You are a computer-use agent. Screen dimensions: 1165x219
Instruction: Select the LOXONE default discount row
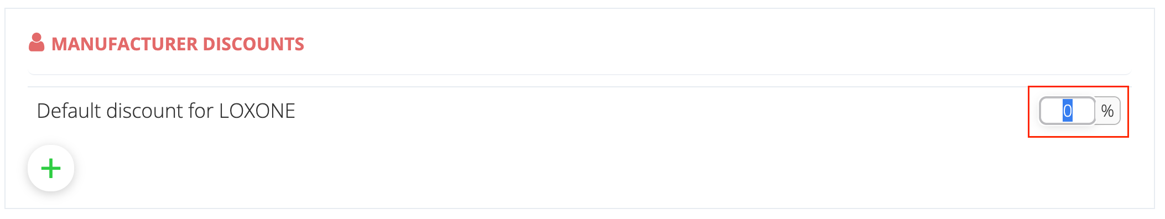point(579,111)
